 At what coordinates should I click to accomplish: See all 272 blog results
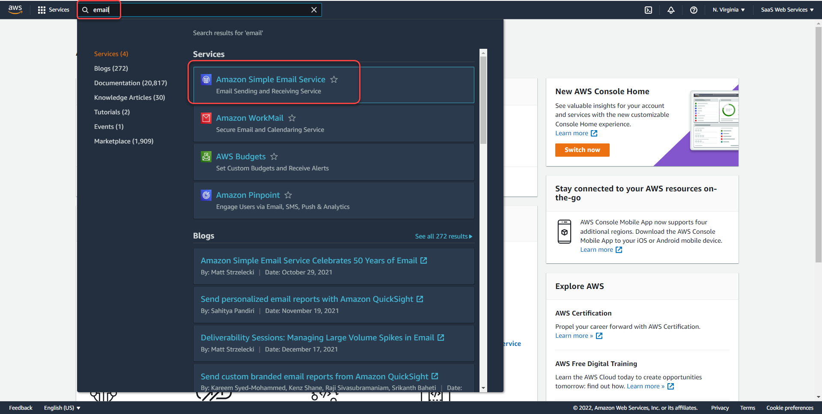pos(444,236)
